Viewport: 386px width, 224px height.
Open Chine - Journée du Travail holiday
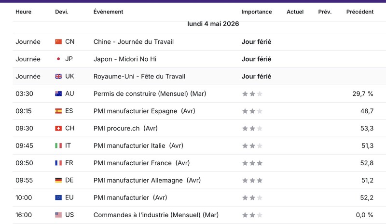coord(134,42)
